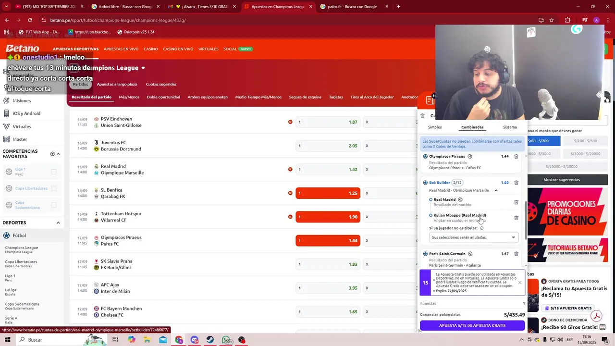
Task: Add a favorite competition with plus icon
Action: (52, 154)
